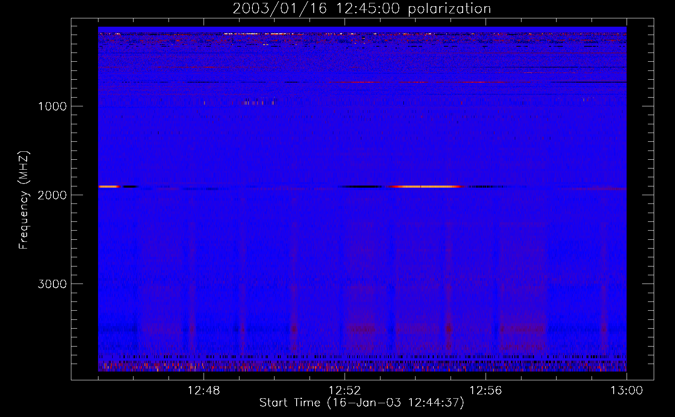Click the 2000 frequency tick label
Screen dimensions: 675x417
[x=52, y=195]
